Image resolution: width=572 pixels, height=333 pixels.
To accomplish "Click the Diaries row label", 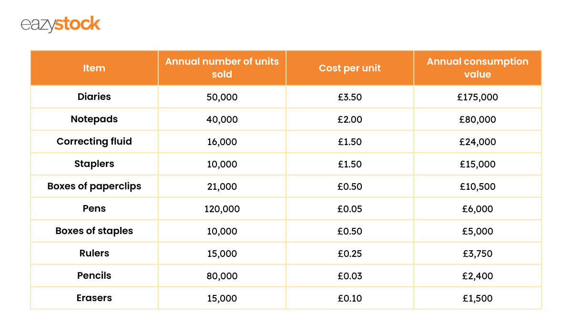I will (x=94, y=97).
